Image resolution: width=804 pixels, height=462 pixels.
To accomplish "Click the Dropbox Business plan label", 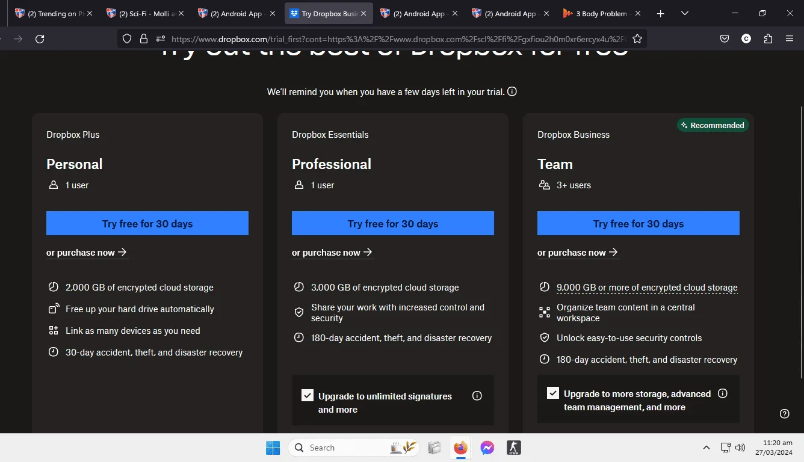I will click(574, 135).
